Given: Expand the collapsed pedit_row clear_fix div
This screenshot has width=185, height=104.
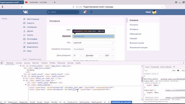Looking at the screenshot, I should click(24, 78).
